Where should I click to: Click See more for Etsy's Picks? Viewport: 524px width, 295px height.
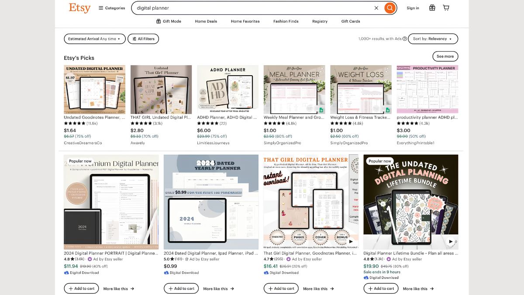pos(445,56)
